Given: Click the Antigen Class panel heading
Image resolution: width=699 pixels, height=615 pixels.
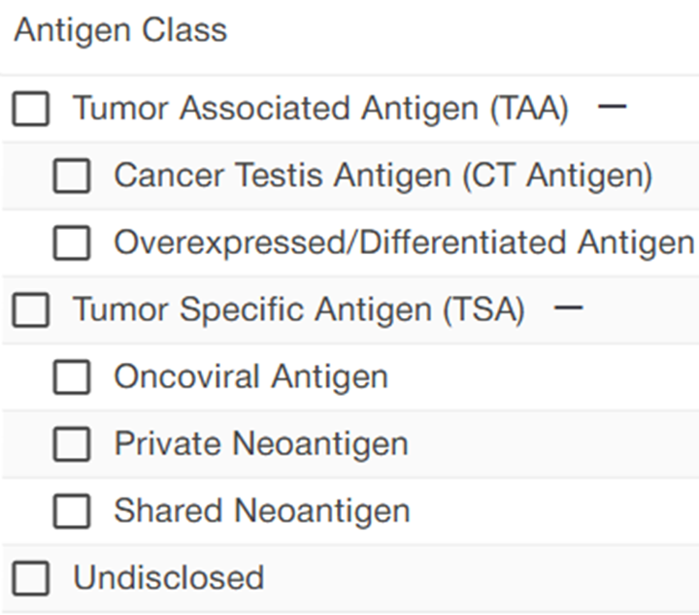Looking at the screenshot, I should pyautogui.click(x=120, y=30).
